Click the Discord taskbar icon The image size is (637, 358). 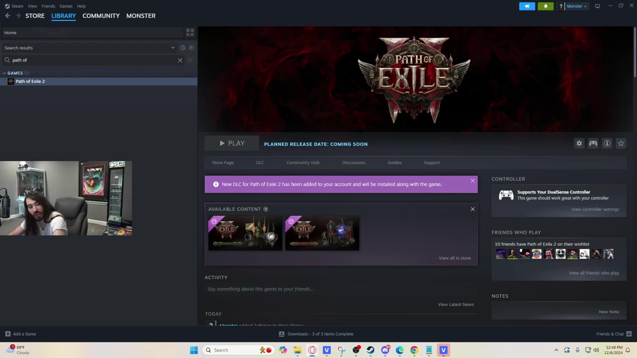click(x=385, y=350)
